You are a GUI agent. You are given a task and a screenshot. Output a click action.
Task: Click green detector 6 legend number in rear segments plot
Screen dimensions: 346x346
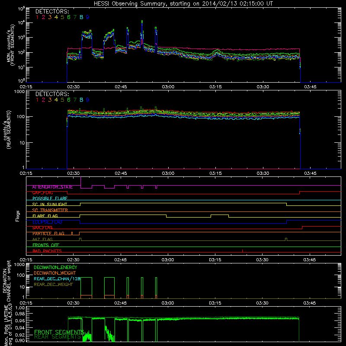pyautogui.click(x=69, y=100)
